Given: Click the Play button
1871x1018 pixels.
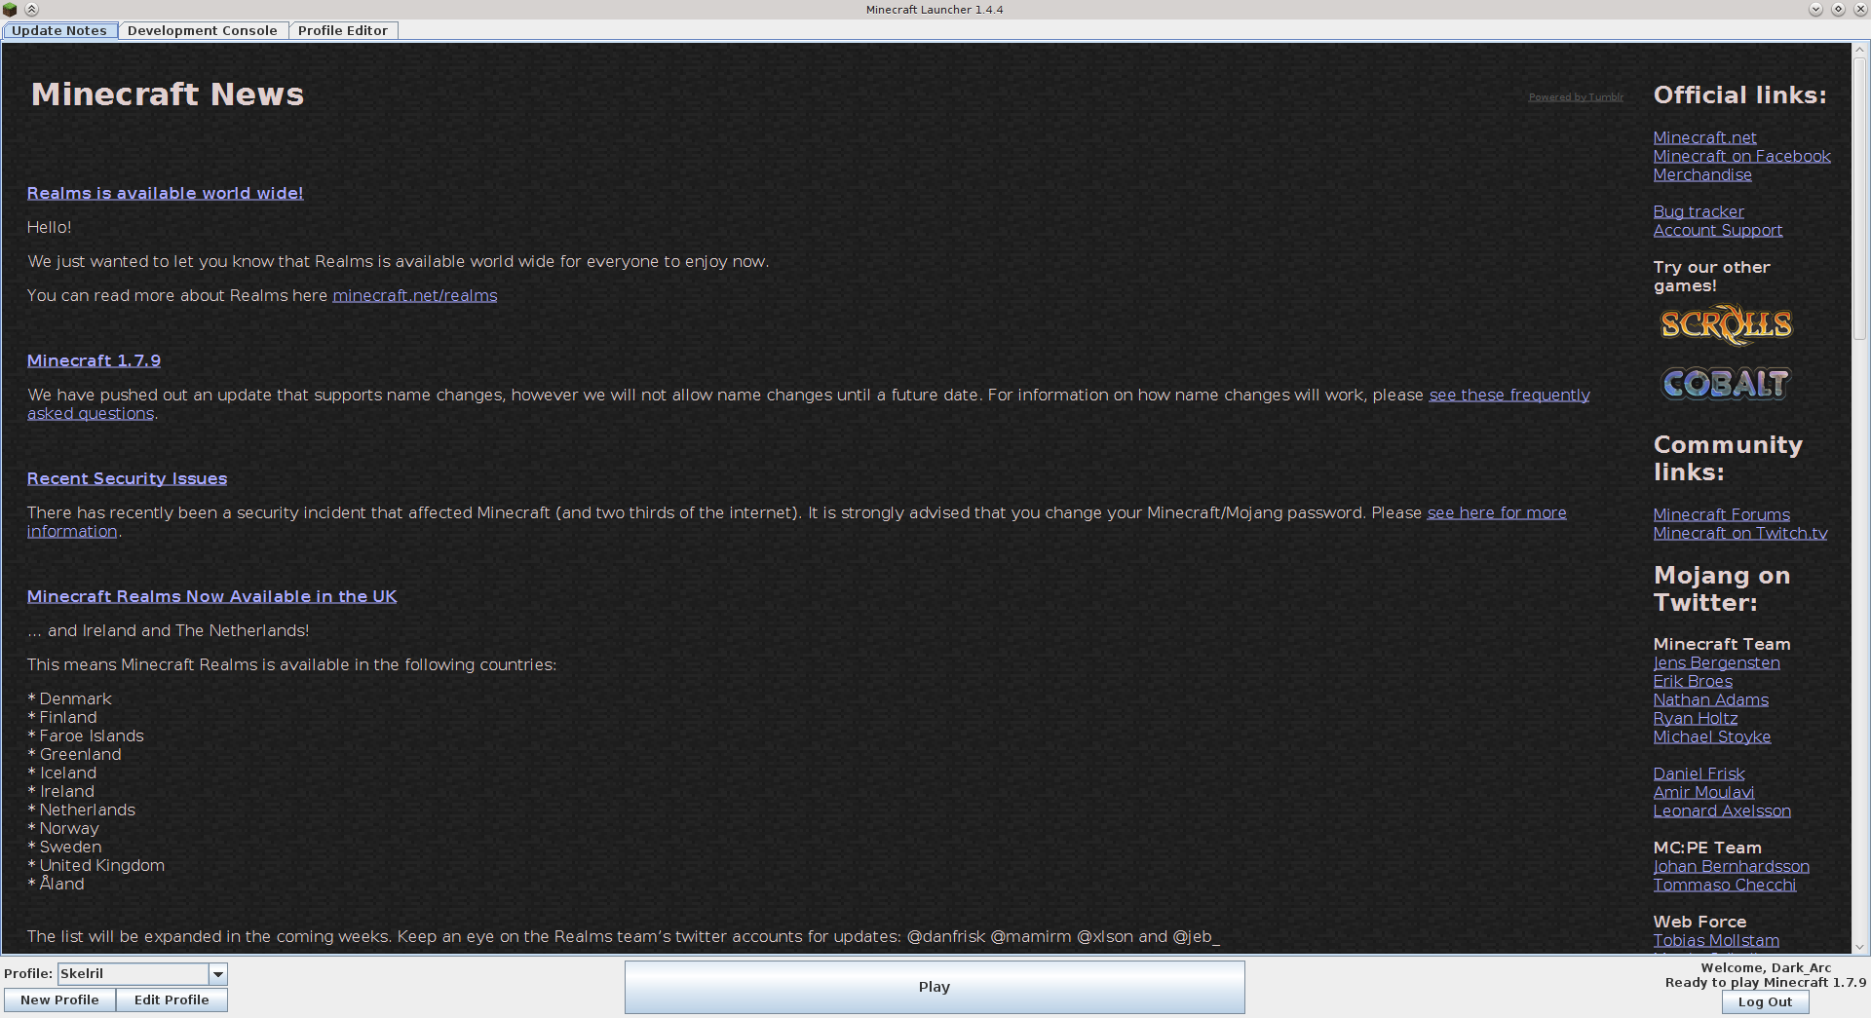Looking at the screenshot, I should 935,987.
